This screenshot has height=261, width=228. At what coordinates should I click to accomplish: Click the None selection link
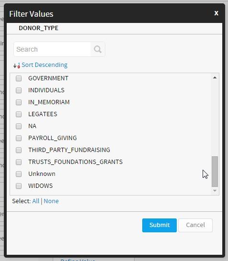[51, 201]
